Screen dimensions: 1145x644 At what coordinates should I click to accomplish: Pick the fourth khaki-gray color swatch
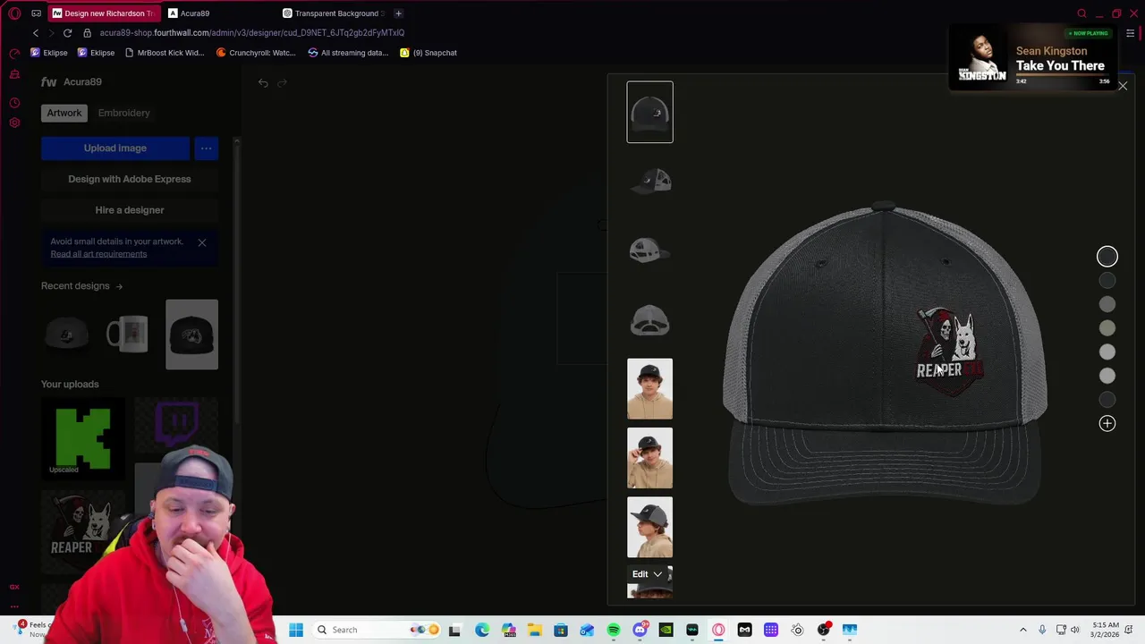pos(1107,328)
